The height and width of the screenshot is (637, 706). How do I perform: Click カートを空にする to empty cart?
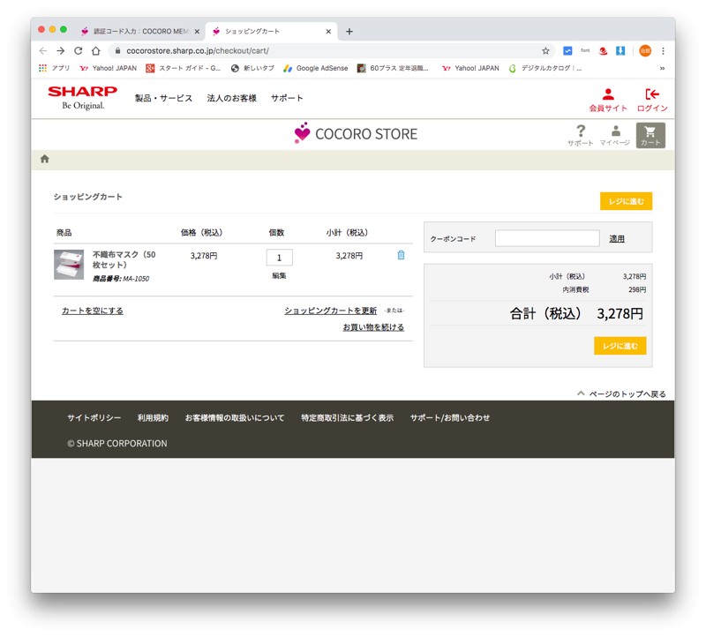click(93, 311)
